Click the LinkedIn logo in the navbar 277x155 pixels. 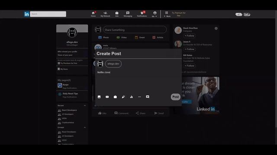point(27,14)
